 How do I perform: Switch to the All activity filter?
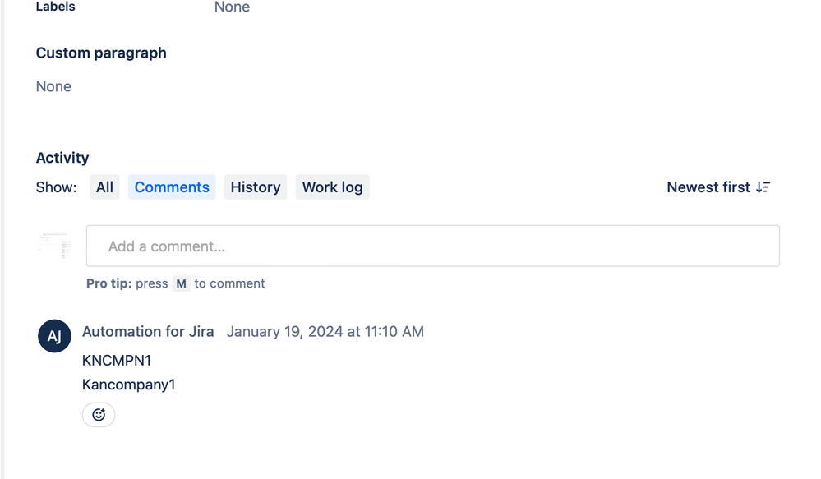pos(104,187)
